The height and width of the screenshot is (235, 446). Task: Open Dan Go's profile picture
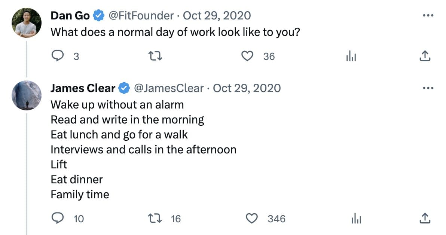[x=26, y=22]
